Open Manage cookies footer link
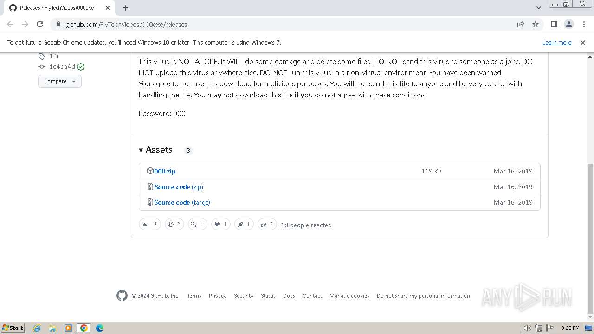 [349, 296]
